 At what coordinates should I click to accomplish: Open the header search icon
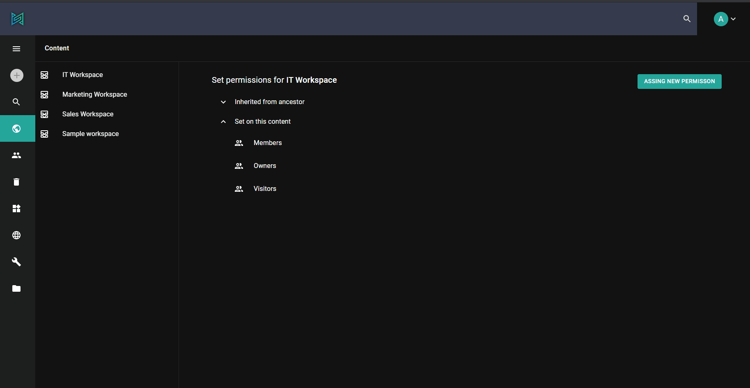[687, 19]
